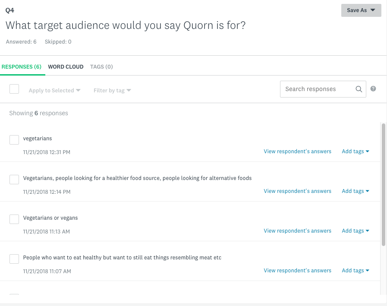The width and height of the screenshot is (387, 306).
Task: View respondent's answers for 12:31 PM response
Action: 297,151
